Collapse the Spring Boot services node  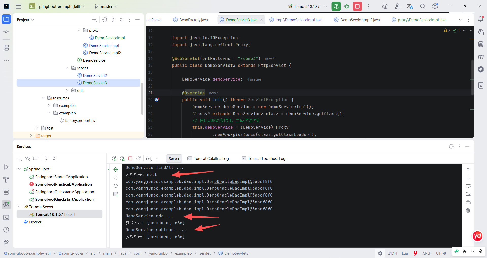pyautogui.click(x=19, y=169)
